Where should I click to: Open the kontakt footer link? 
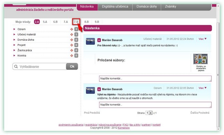[157, 125]
